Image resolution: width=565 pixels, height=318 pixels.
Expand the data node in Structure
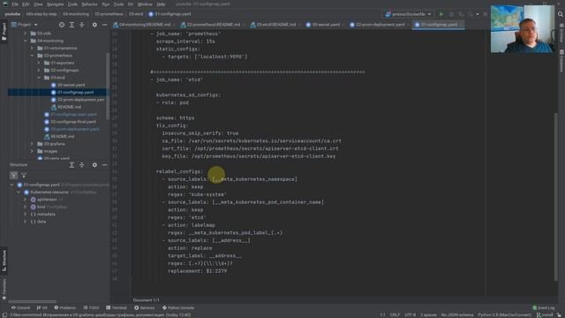pyautogui.click(x=26, y=222)
